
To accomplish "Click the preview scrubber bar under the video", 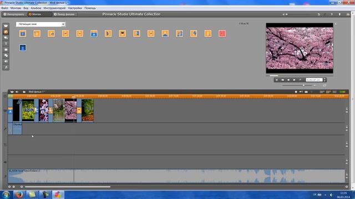I will click(x=300, y=76).
